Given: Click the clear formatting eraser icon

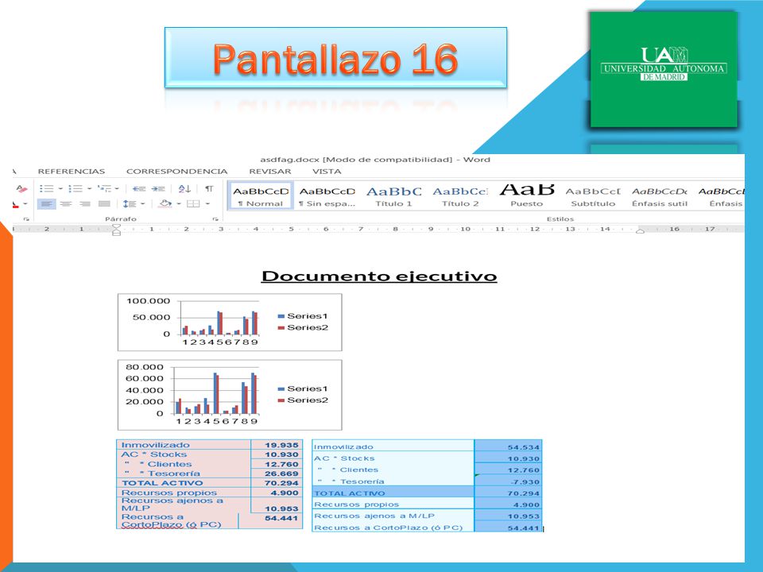Looking at the screenshot, I should (x=21, y=189).
